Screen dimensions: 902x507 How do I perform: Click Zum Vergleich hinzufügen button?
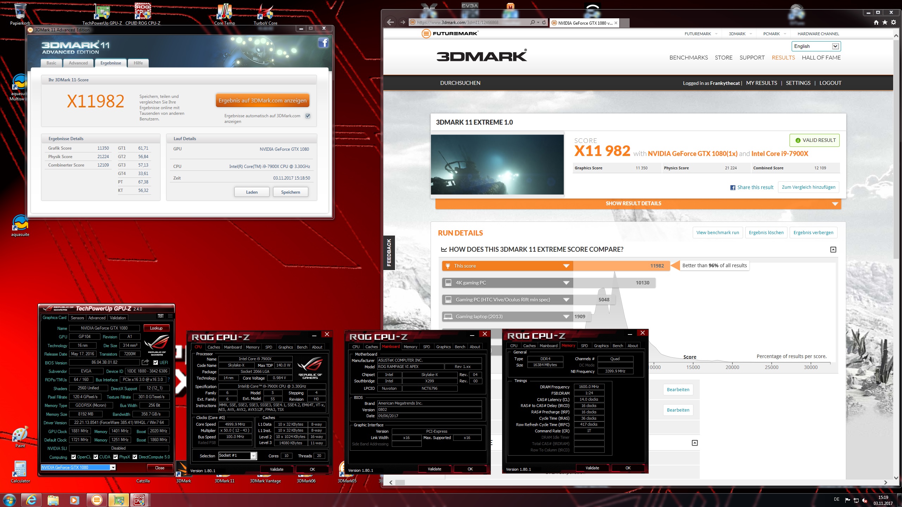point(809,187)
